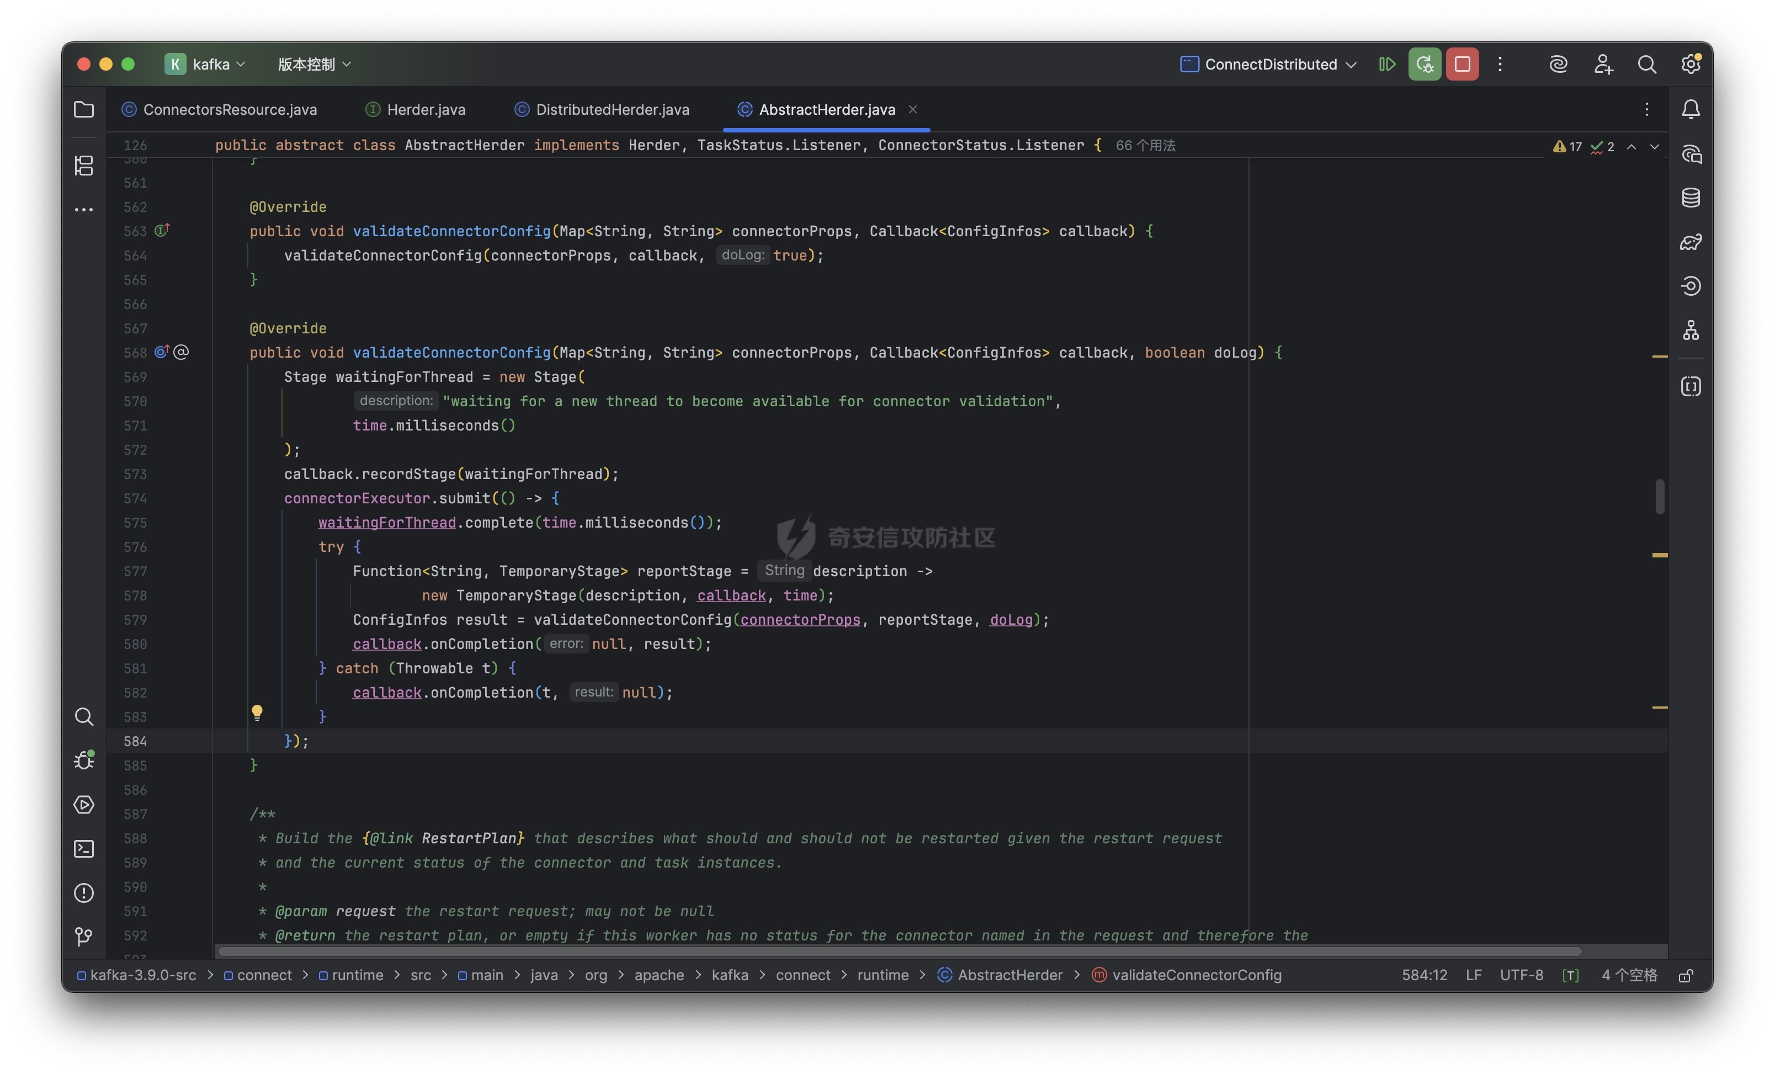Open the UTF-8 encoding selector
The image size is (1775, 1074).
(1522, 975)
